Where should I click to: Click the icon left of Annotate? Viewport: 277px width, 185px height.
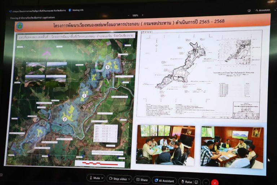click(249, 10)
